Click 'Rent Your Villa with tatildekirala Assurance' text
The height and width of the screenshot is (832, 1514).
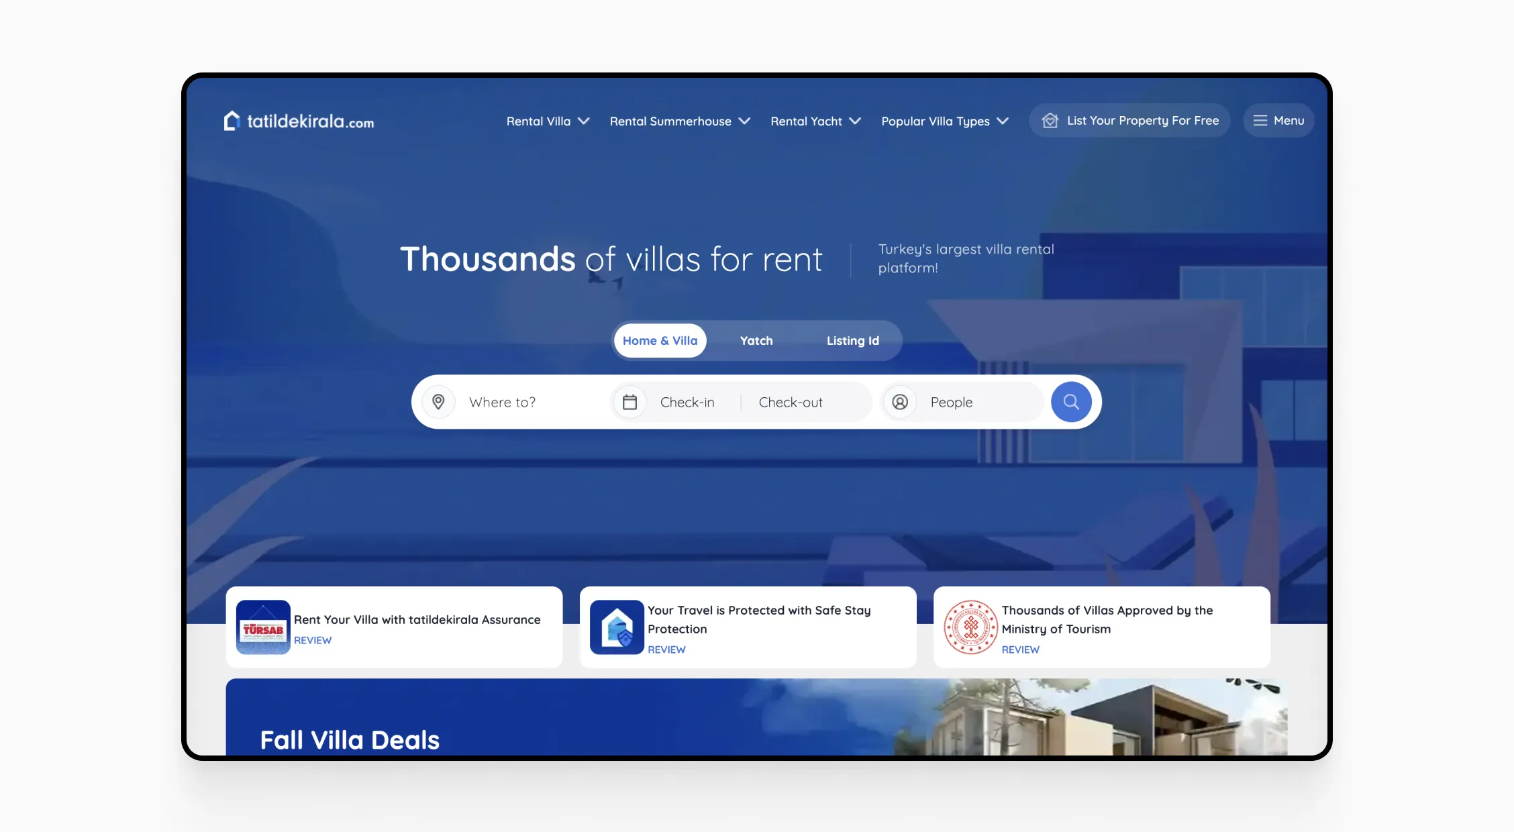pos(417,619)
